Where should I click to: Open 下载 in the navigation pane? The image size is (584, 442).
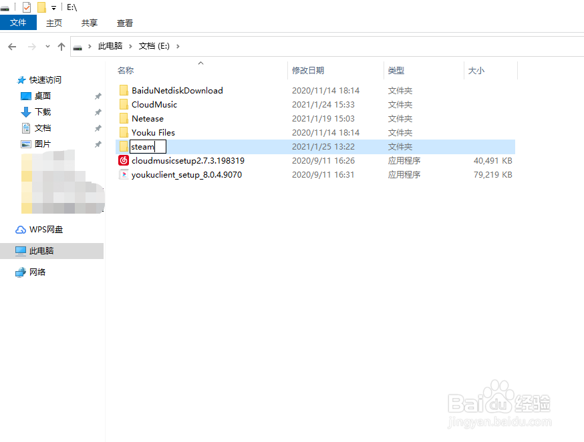pos(43,112)
